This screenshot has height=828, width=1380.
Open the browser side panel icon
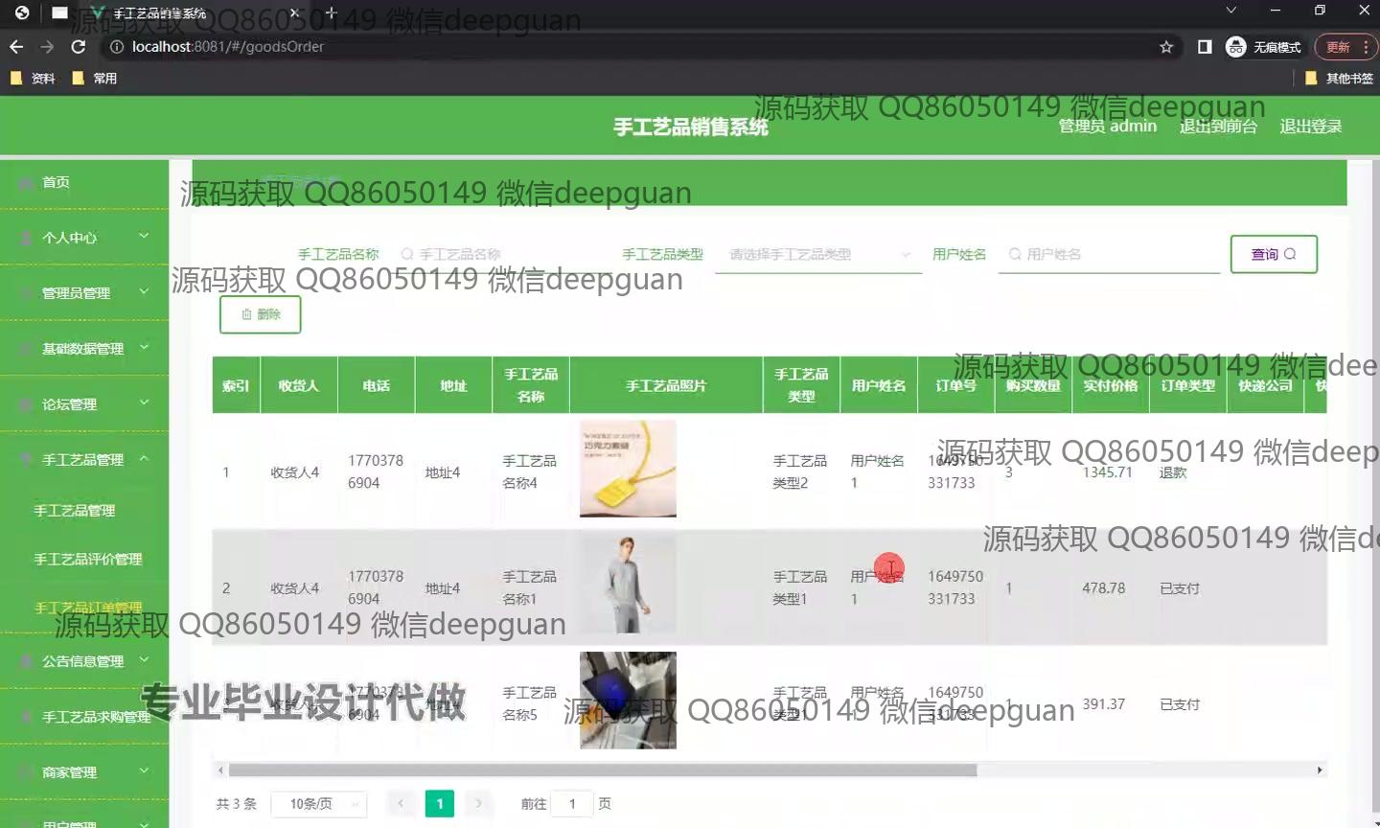pyautogui.click(x=1205, y=47)
